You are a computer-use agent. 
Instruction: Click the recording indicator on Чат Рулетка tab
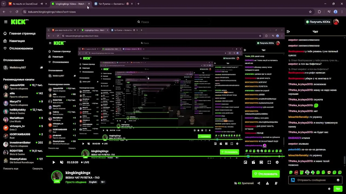128,4
